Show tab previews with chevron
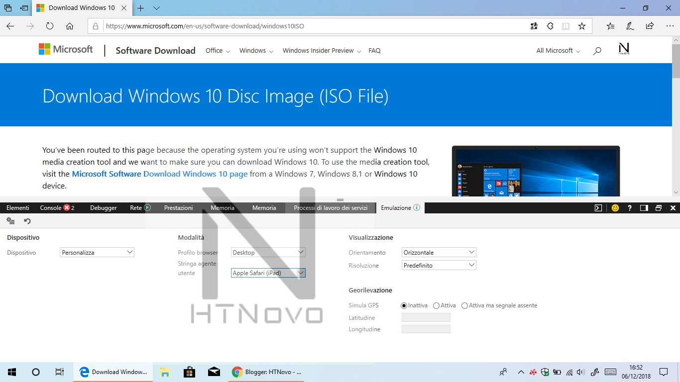Image resolution: width=680 pixels, height=382 pixels. (156, 8)
